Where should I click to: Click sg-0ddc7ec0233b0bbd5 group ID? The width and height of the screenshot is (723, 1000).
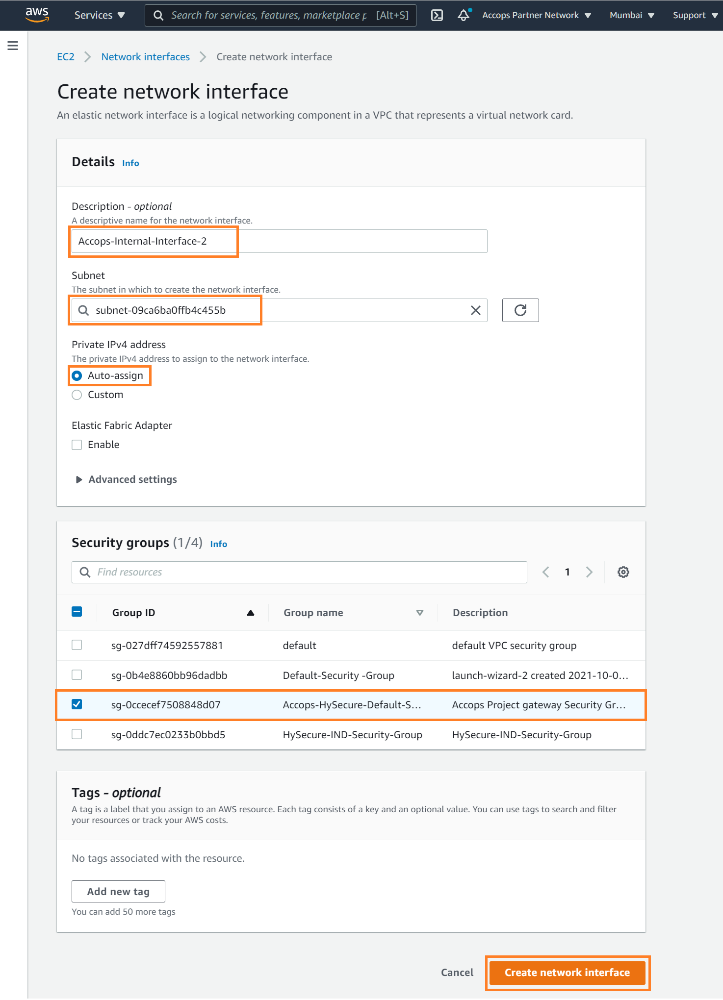pyautogui.click(x=168, y=735)
